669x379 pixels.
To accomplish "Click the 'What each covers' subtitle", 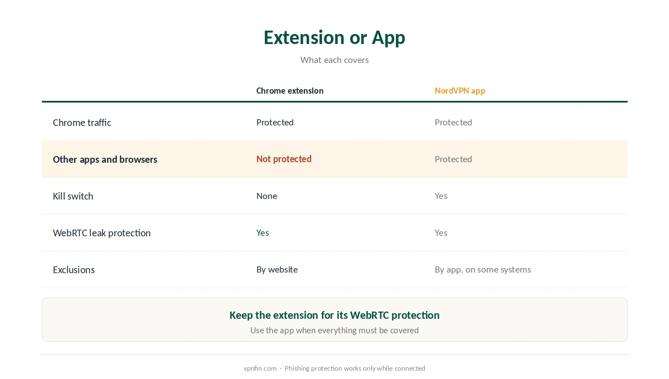I will [334, 60].
